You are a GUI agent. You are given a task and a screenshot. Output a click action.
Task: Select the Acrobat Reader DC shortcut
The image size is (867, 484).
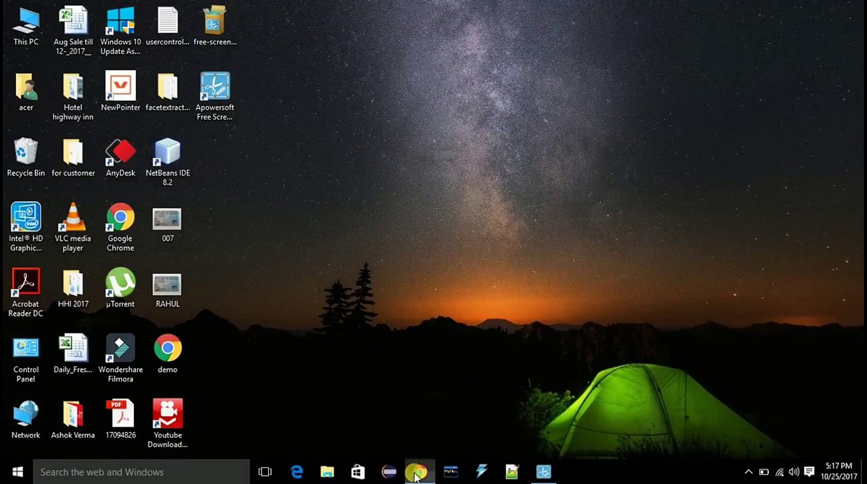pos(26,293)
